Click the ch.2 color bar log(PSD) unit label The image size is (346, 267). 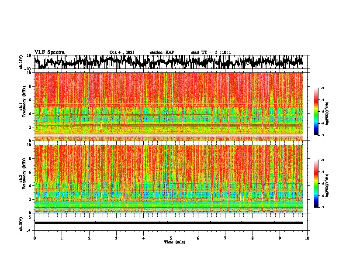click(x=327, y=185)
